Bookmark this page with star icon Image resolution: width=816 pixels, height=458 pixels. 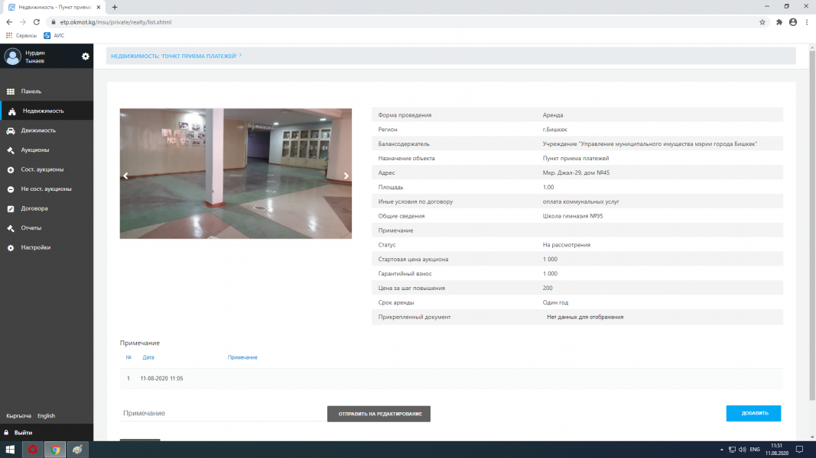[x=762, y=22]
